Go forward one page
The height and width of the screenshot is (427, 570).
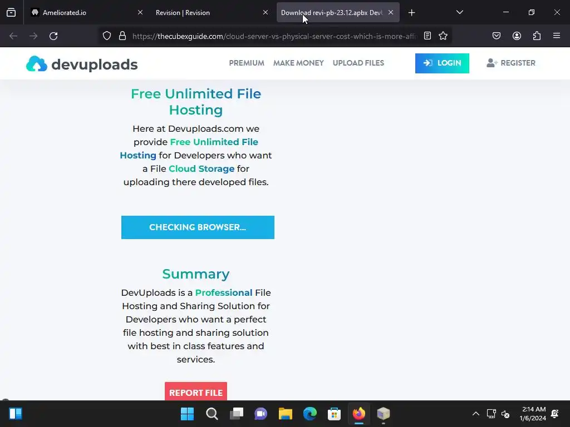pos(33,36)
